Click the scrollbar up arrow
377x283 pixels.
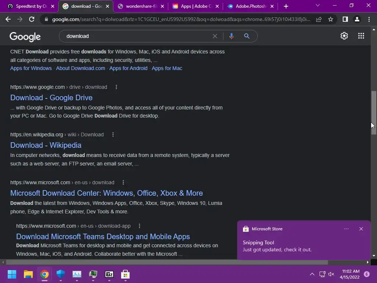pyautogui.click(x=374, y=29)
